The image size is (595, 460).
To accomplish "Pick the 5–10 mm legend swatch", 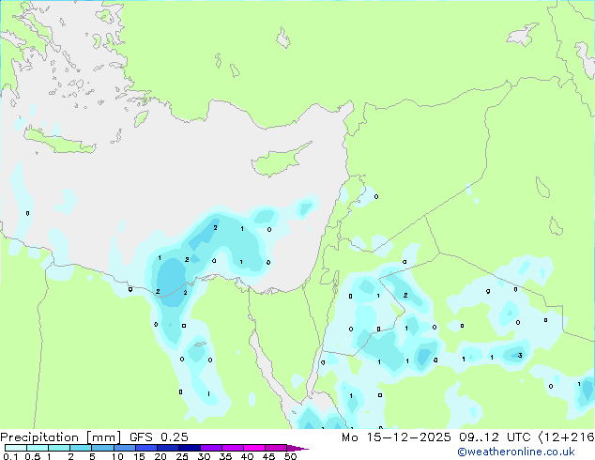I will pos(102,448).
